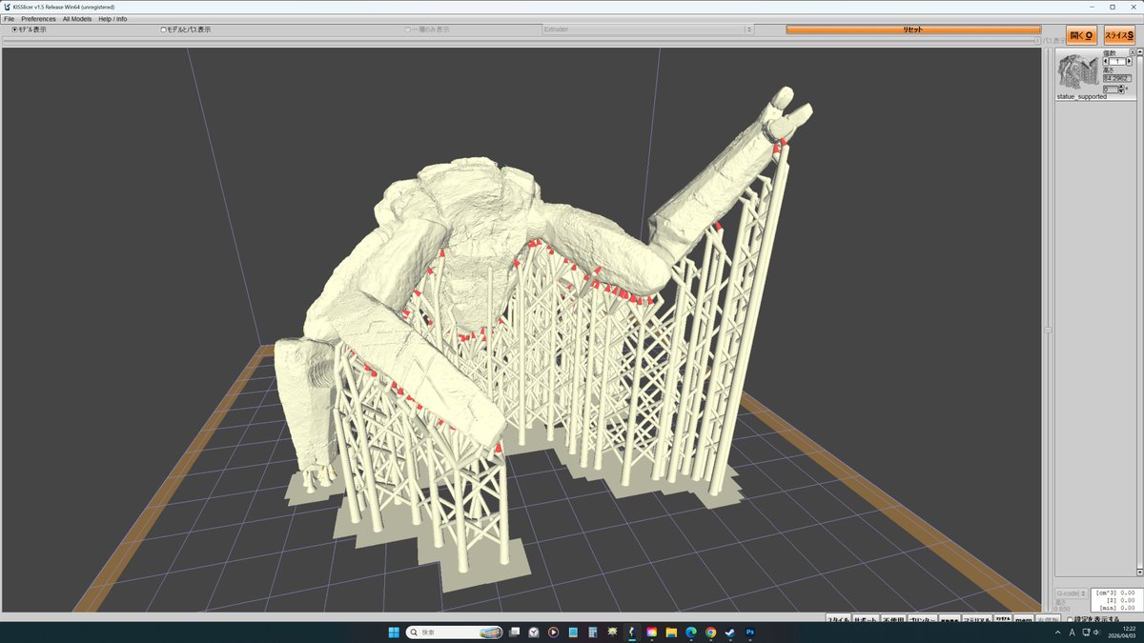Click the KISSlicer taskbar icon
This screenshot has width=1144, height=643.
click(x=632, y=632)
